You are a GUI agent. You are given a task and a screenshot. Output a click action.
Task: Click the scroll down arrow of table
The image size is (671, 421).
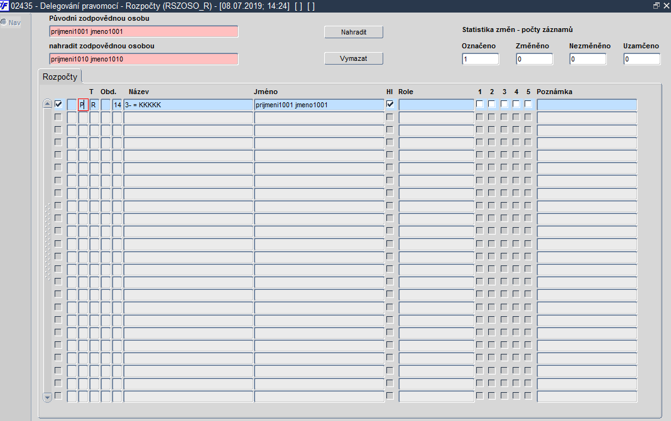click(48, 398)
